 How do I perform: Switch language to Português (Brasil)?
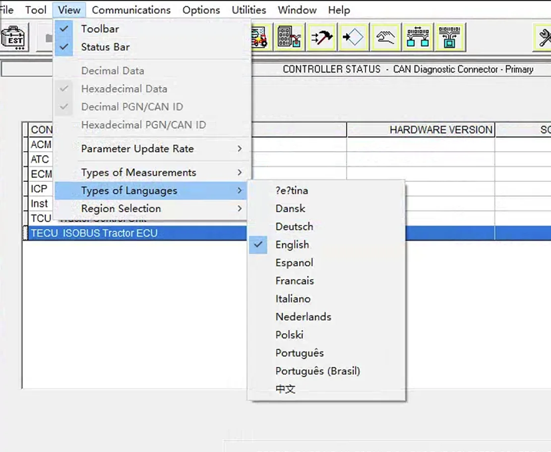317,371
